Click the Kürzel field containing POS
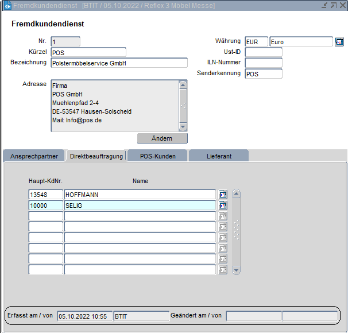Screen dimensions: 348x333 (x=88, y=52)
